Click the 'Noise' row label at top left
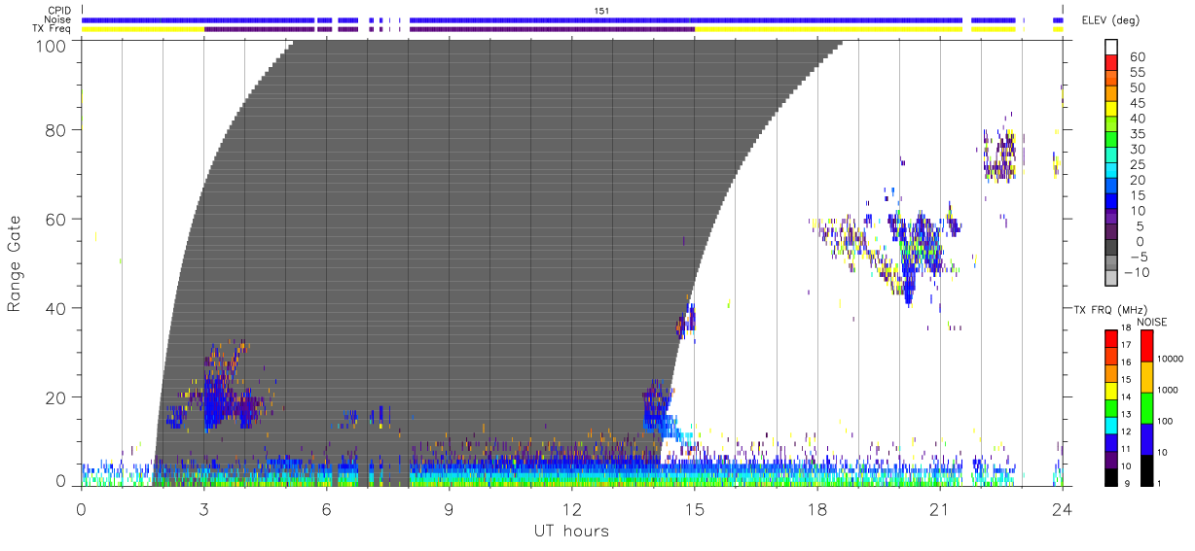1195x551 pixels. coord(59,19)
